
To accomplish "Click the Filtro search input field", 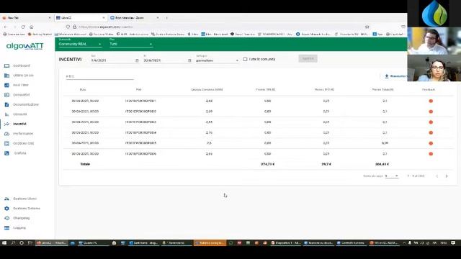I will coord(99,77).
